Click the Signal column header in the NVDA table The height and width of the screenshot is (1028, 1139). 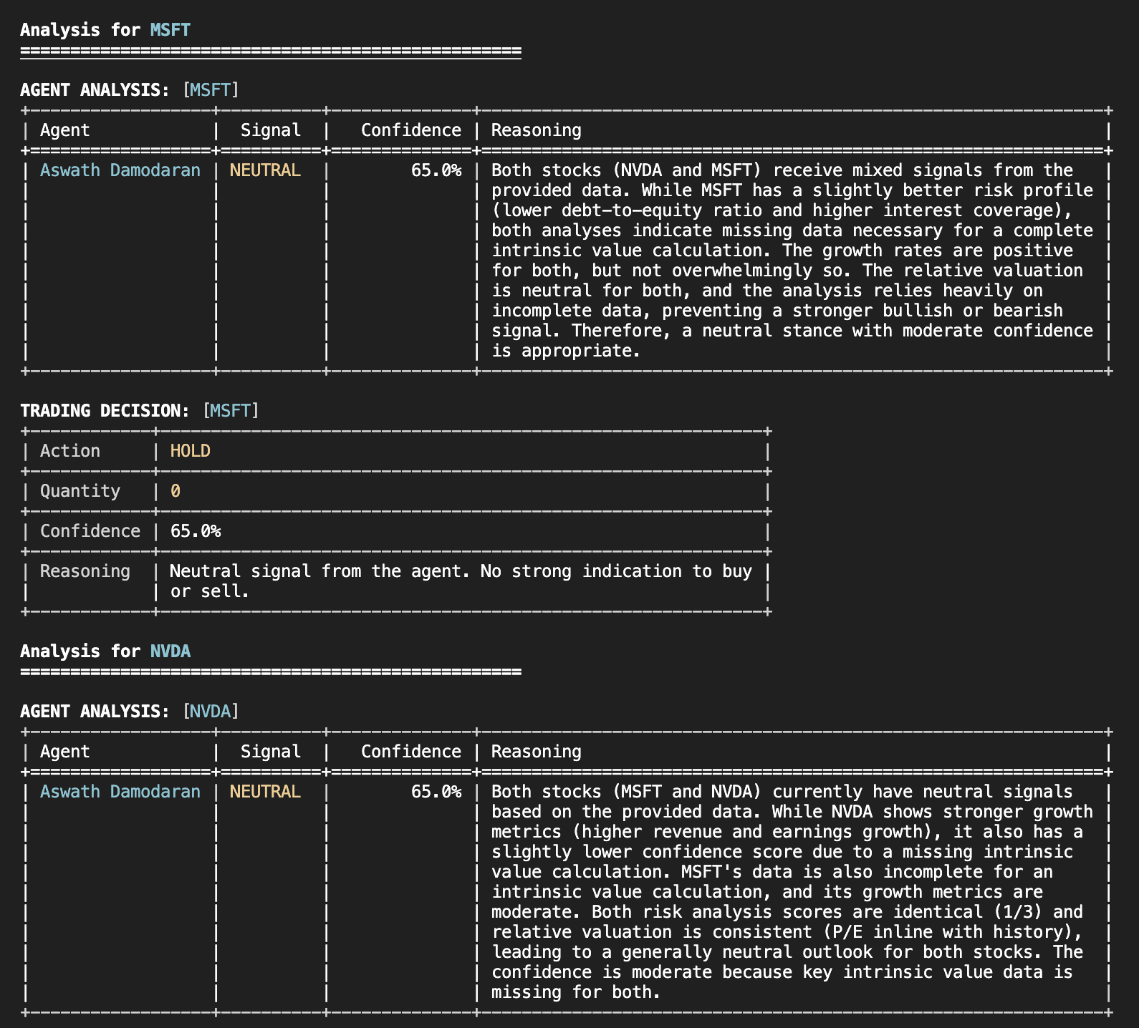click(271, 752)
